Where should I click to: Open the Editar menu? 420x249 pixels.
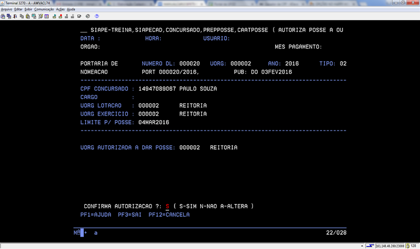[19, 9]
